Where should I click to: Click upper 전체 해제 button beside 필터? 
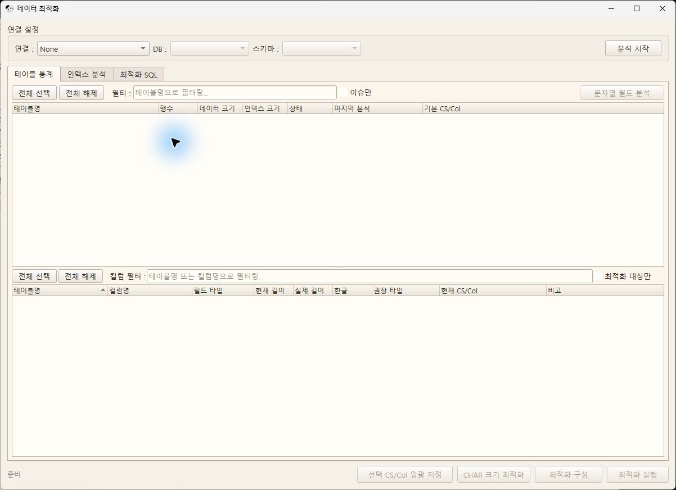[82, 93]
